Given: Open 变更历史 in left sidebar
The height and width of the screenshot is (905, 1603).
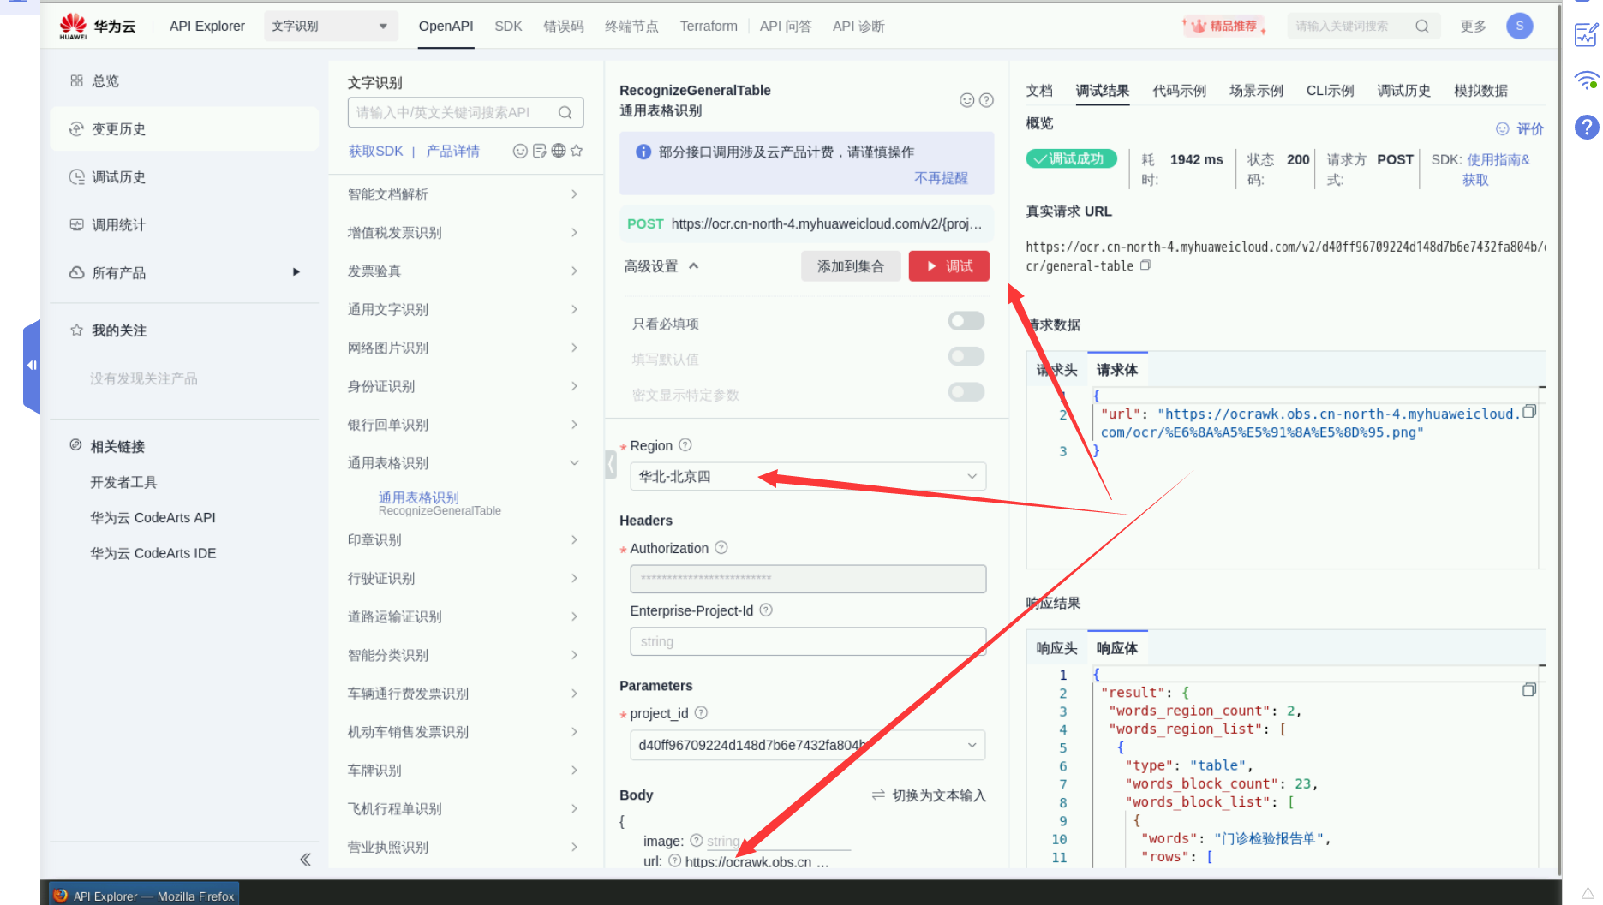Looking at the screenshot, I should pos(185,128).
